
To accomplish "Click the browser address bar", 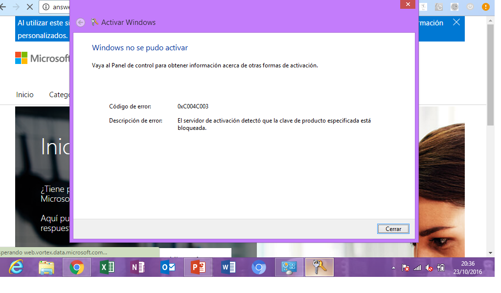I will [x=54, y=7].
